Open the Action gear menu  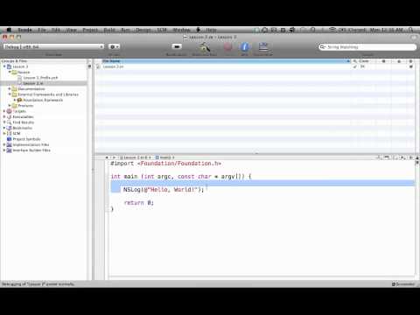114,46
